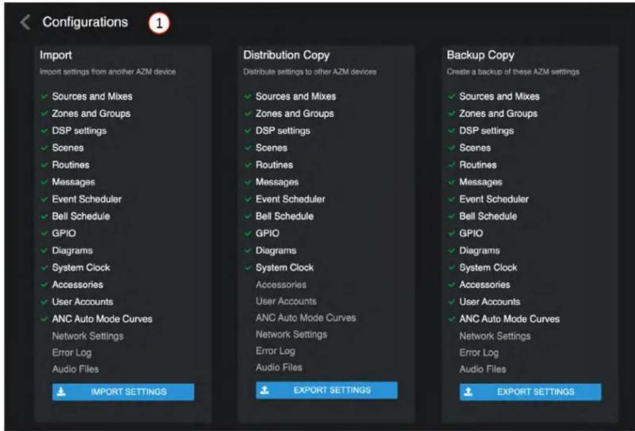The width and height of the screenshot is (635, 431).
Task: Enable Error Log in Import column
Action: [72, 352]
